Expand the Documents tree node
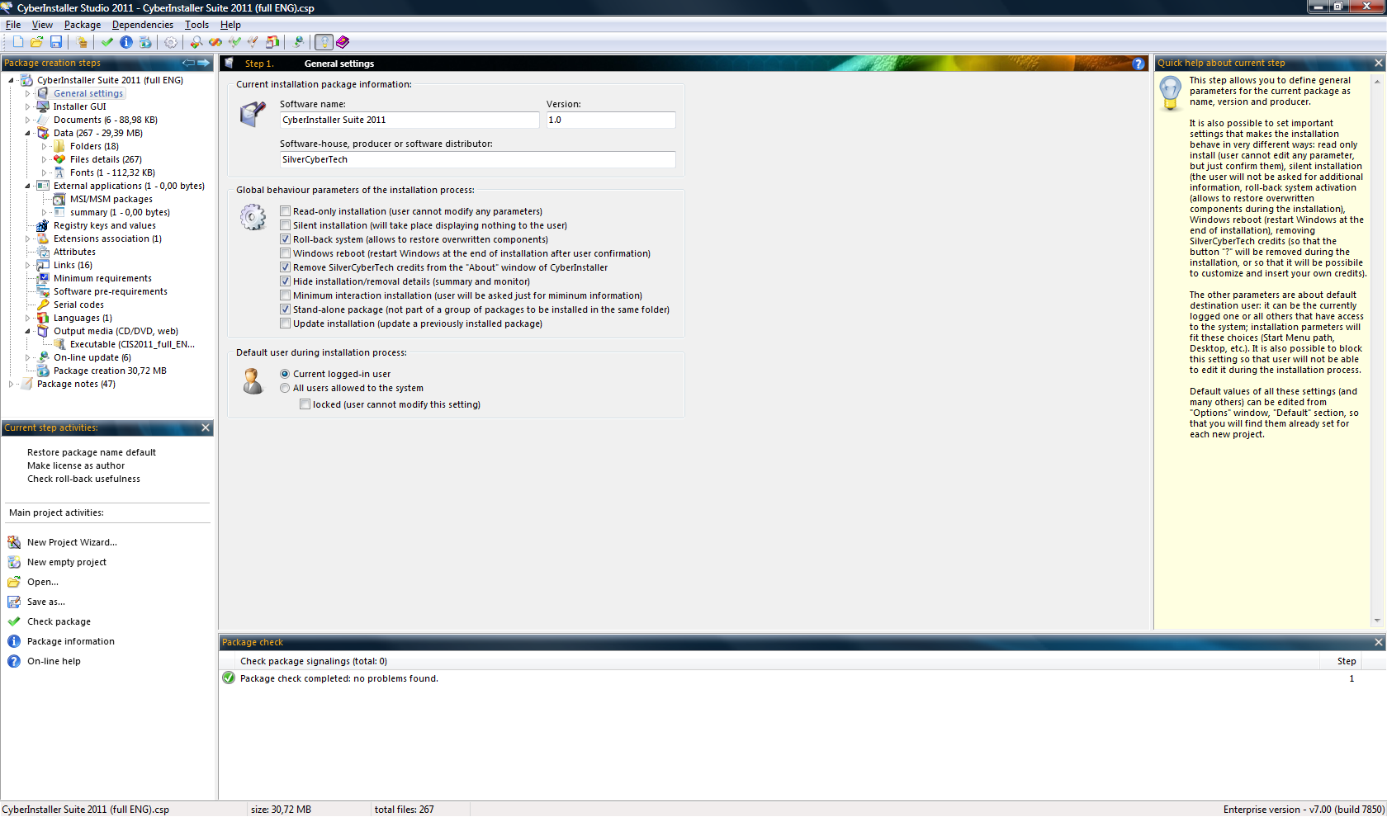The height and width of the screenshot is (817, 1387). tap(27, 120)
